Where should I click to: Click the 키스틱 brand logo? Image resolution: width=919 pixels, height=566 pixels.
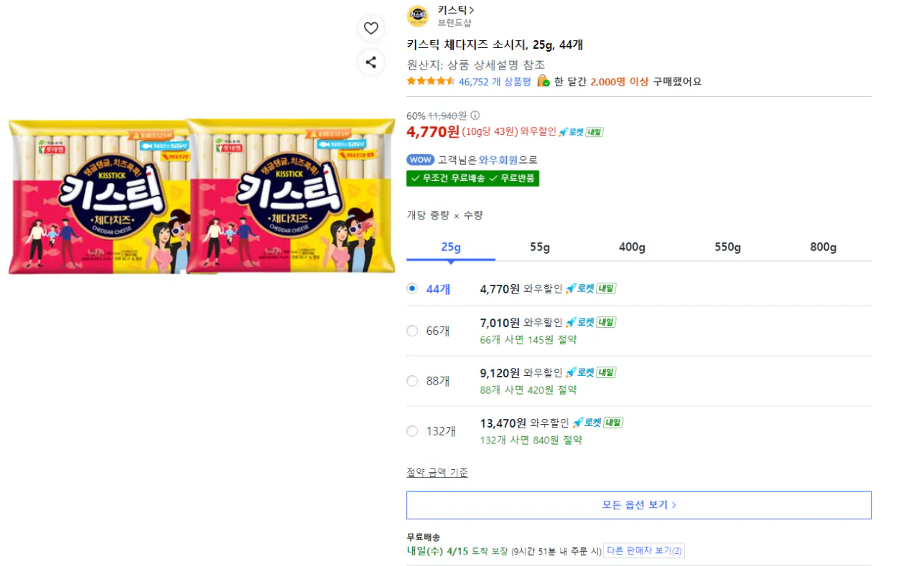tap(419, 16)
